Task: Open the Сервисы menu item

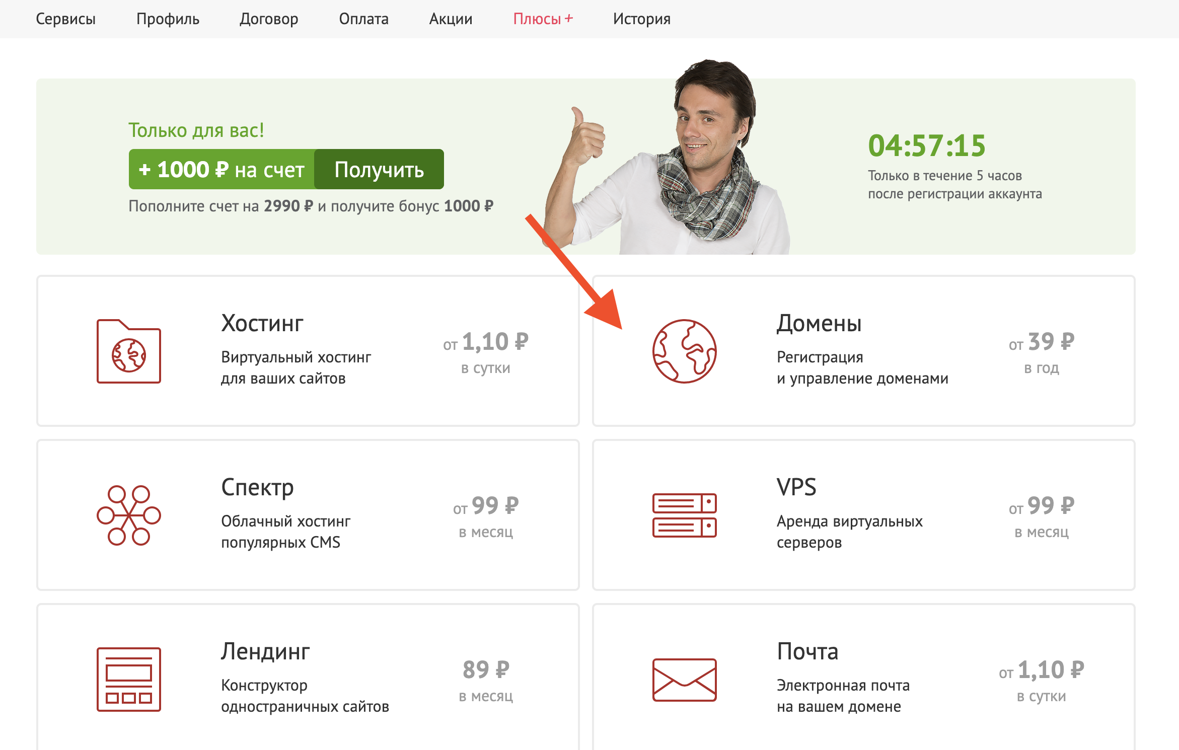Action: [65, 19]
